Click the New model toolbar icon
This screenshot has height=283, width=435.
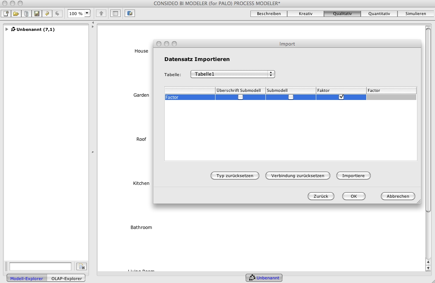(6, 14)
